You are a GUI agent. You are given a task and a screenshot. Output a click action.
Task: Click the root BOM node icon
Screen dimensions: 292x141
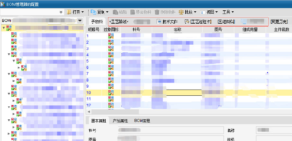click(x=9, y=28)
